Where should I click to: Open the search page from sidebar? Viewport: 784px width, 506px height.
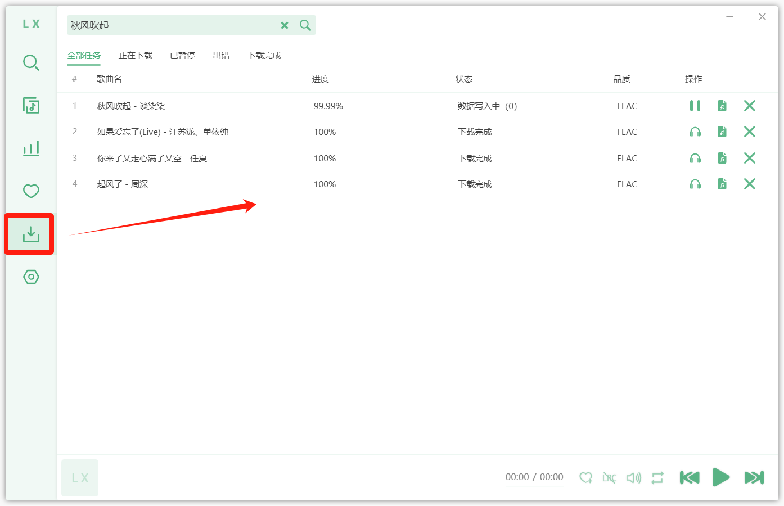pos(31,62)
